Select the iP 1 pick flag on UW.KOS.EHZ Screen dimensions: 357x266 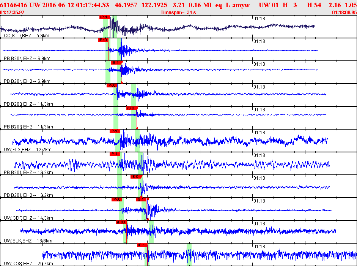click(x=142, y=245)
